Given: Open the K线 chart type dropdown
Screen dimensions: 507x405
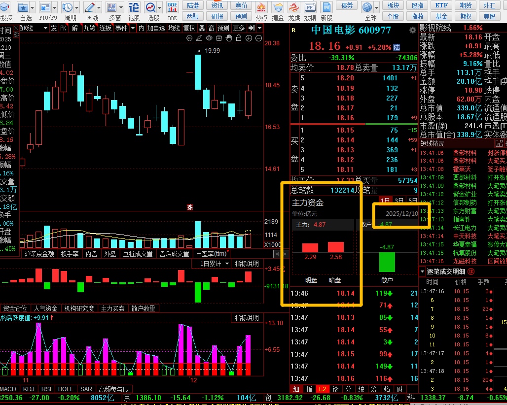Looking at the screenshot, I should click(x=45, y=29).
